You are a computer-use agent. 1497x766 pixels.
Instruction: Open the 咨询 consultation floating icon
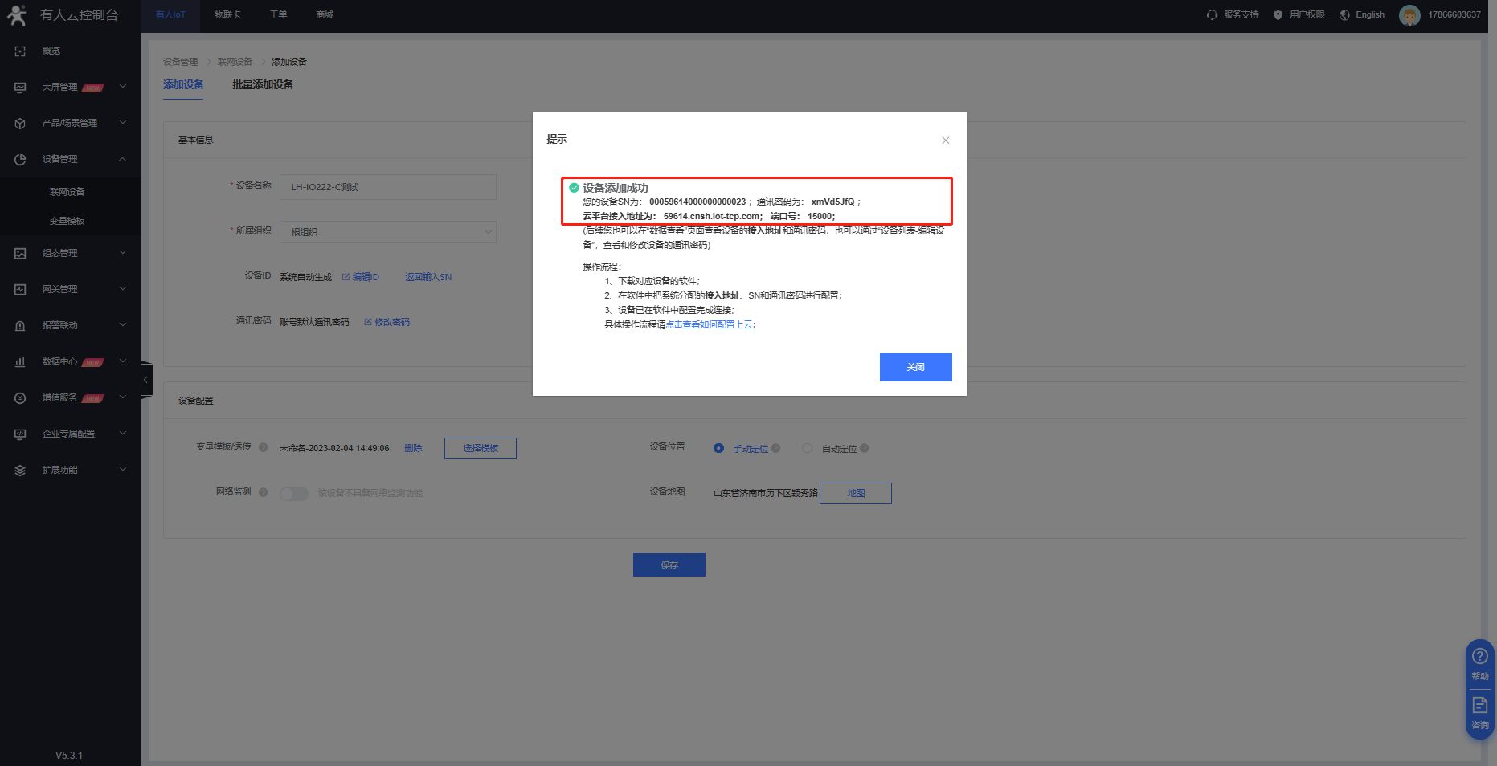tap(1479, 711)
